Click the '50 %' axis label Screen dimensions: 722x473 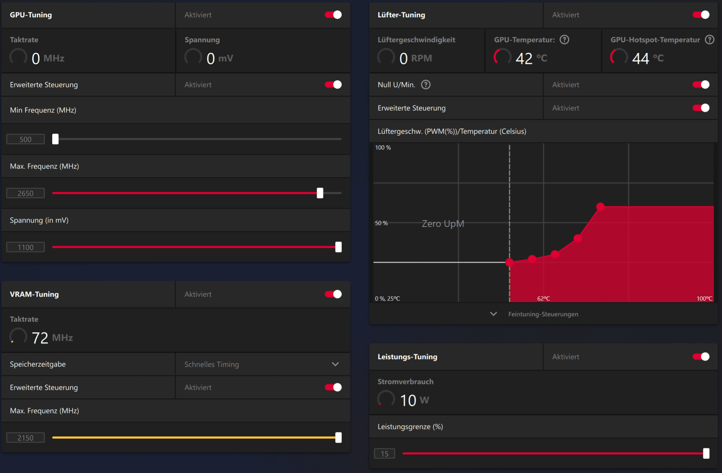(381, 223)
